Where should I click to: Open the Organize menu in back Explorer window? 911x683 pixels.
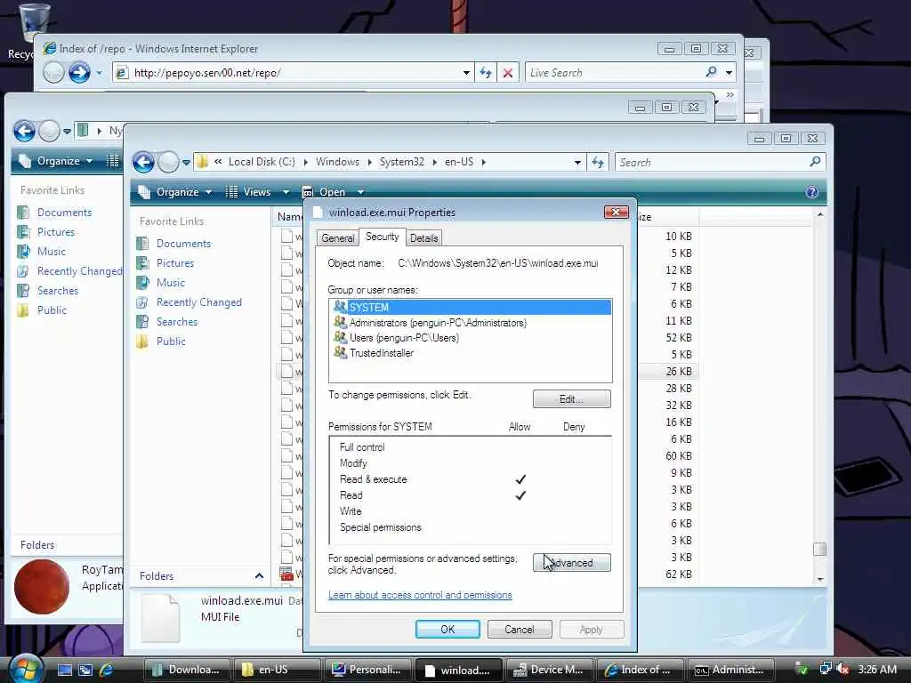point(57,161)
